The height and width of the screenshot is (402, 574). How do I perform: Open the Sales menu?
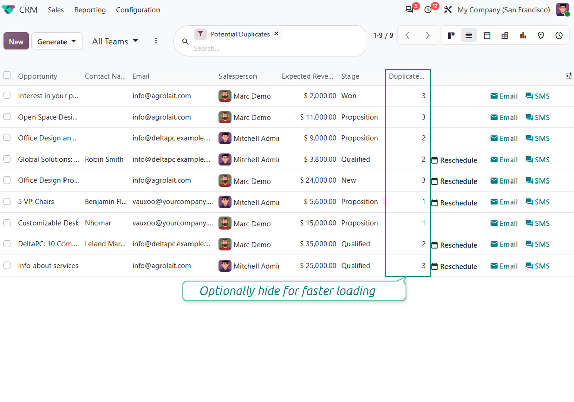click(56, 10)
